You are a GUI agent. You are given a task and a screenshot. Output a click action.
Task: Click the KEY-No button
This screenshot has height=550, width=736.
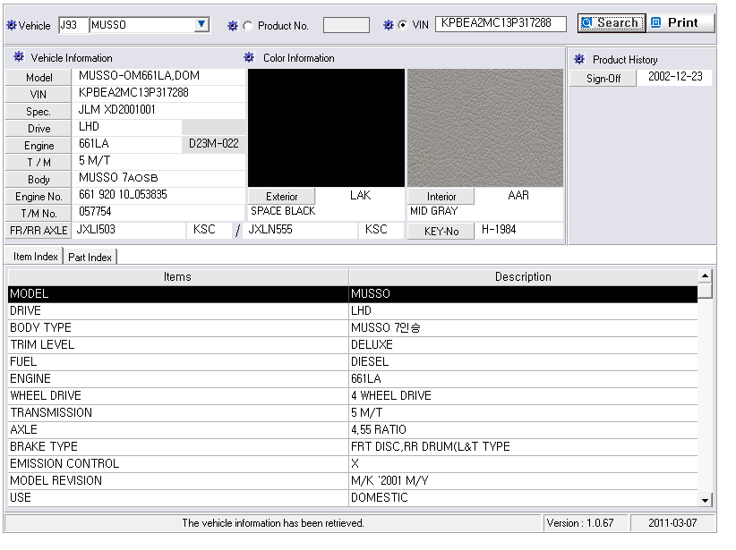441,231
